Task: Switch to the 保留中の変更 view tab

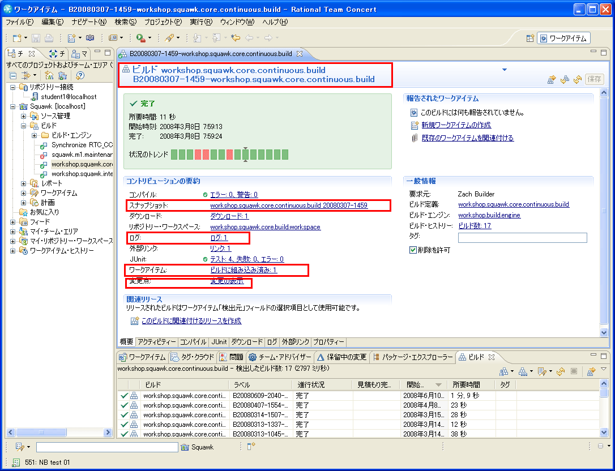Action: (342, 357)
